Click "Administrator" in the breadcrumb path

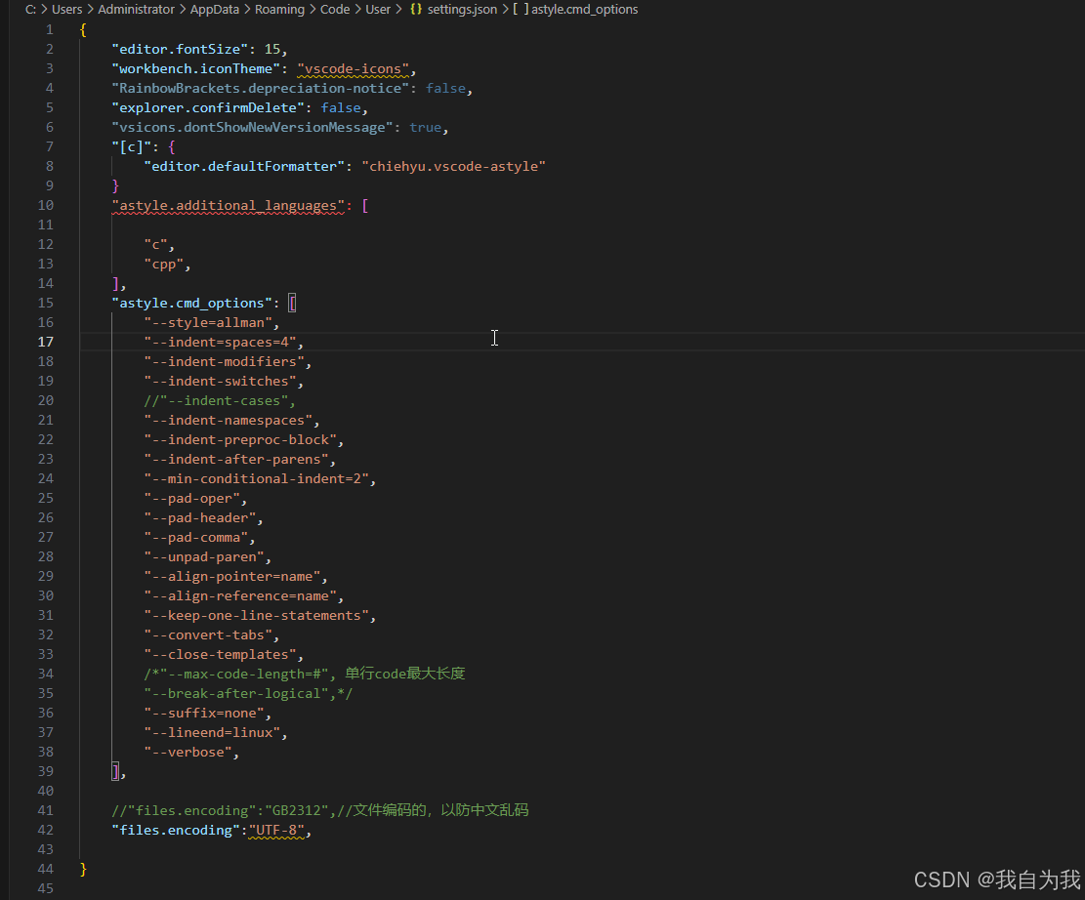click(x=136, y=9)
